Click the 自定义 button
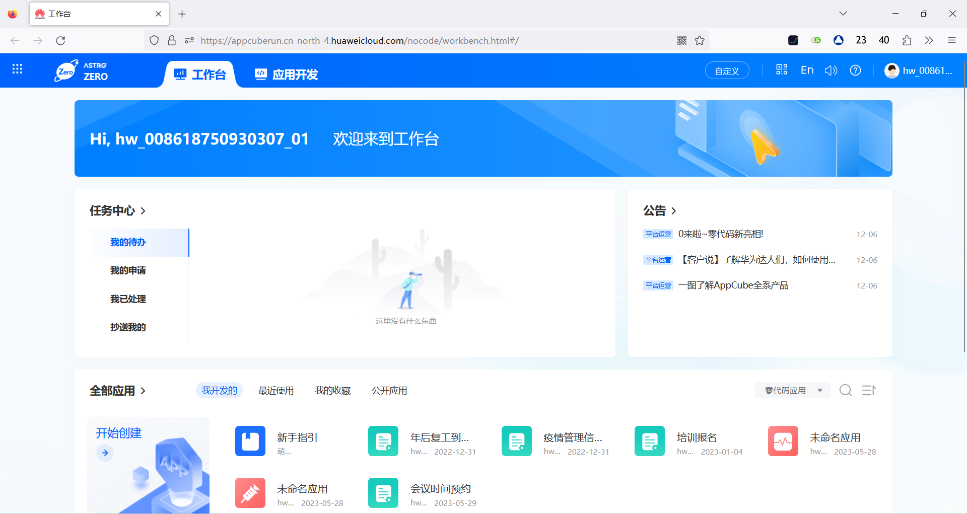 coord(727,70)
